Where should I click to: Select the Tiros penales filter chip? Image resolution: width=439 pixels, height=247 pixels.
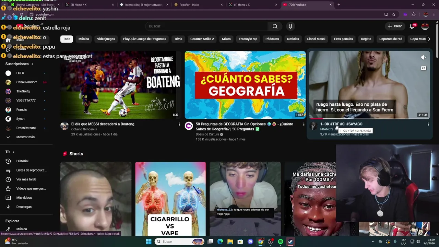[x=343, y=39]
